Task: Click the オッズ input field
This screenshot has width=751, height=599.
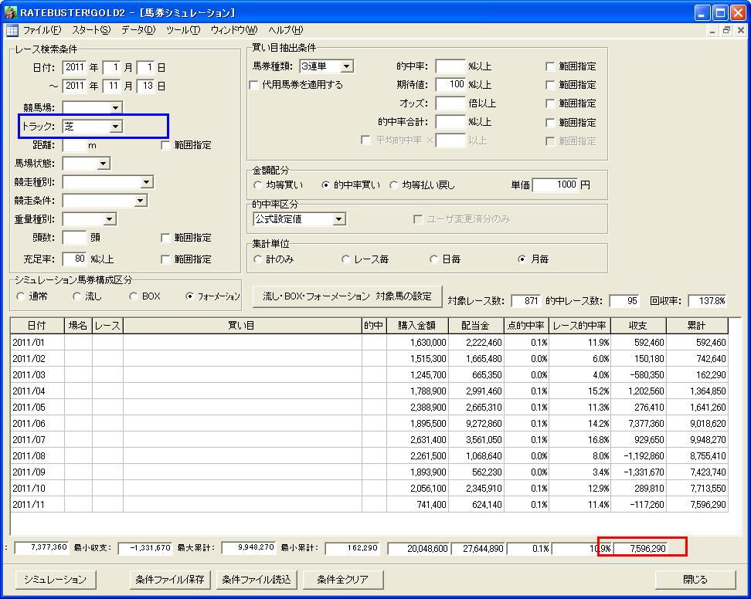Action: click(x=450, y=103)
